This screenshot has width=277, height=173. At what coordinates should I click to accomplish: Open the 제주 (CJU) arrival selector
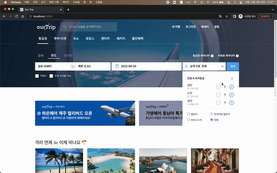click(93, 66)
